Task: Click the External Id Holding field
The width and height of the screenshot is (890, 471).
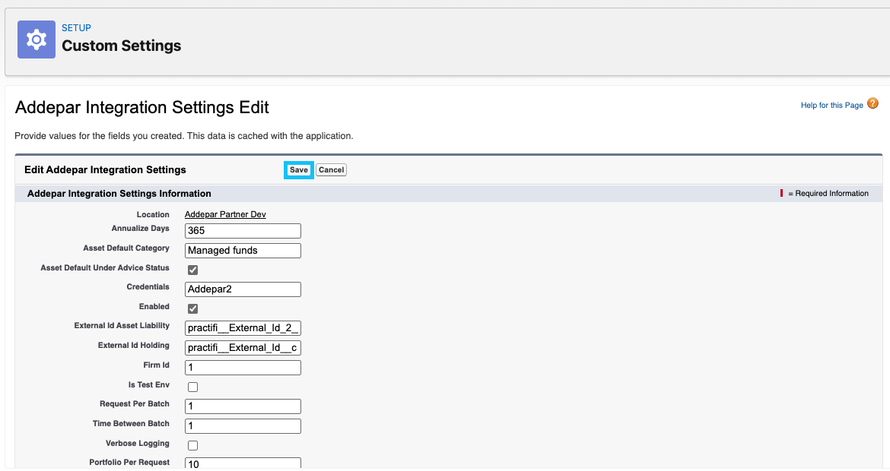Action: (x=243, y=347)
